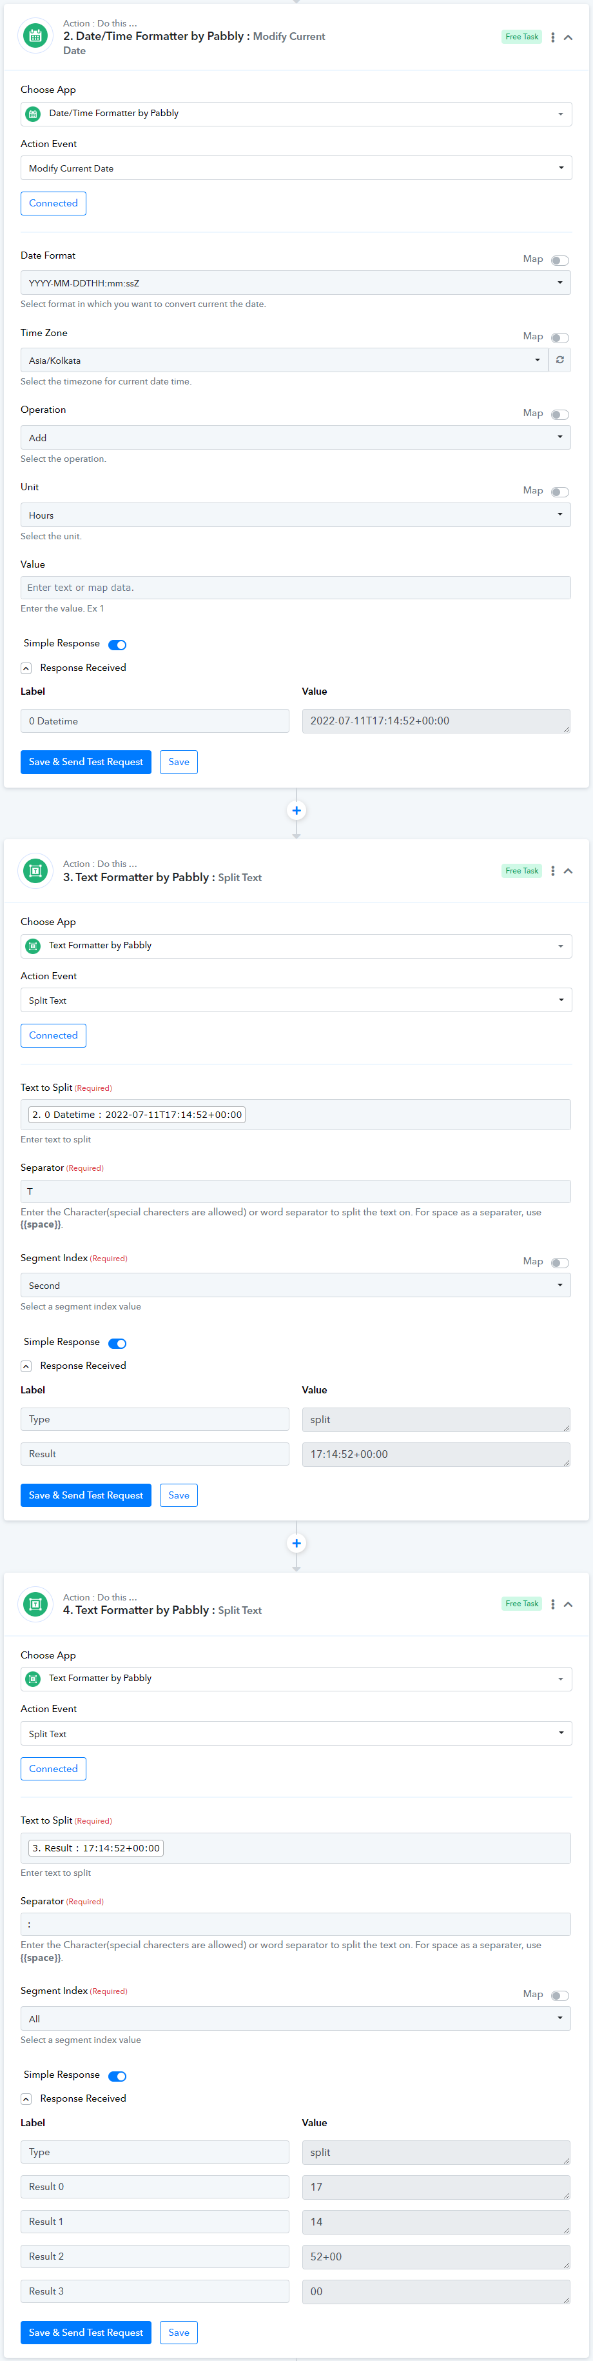Viewport: 593px width, 2361px height.
Task: Toggle Map switch for Operation
Action: pos(560,414)
